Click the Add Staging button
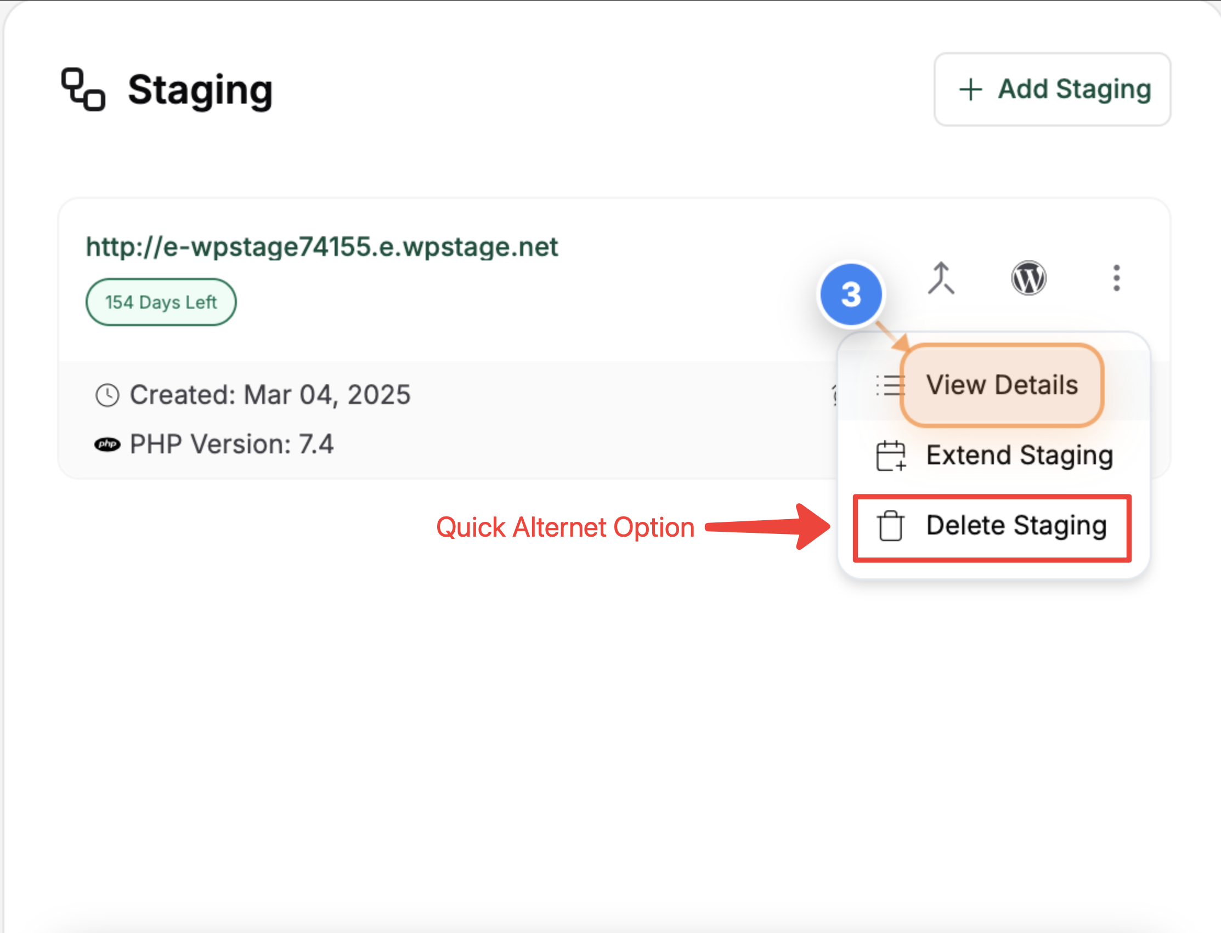Viewport: 1221px width, 933px height. point(1052,89)
